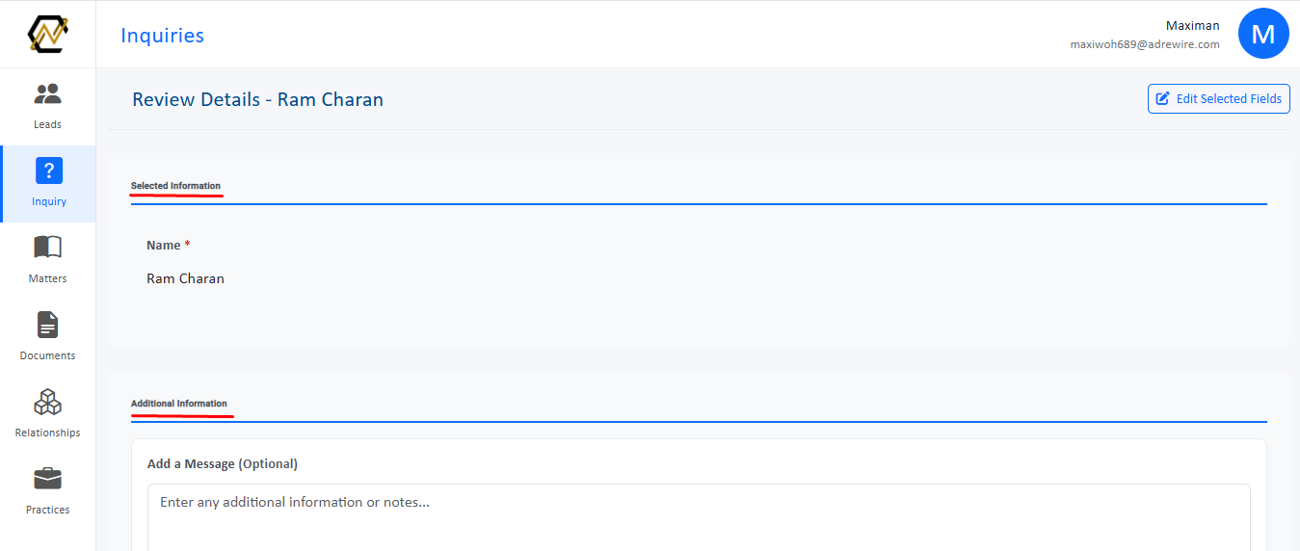Click the Leads sidebar label
Viewport: 1300px width, 551px height.
coord(47,124)
